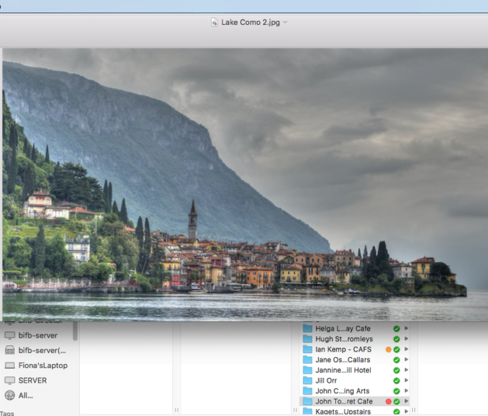Open the title dropdown chevron beside Lake Como 2.jpg

point(285,22)
